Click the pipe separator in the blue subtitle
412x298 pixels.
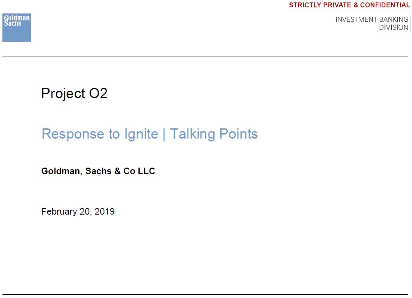[164, 134]
